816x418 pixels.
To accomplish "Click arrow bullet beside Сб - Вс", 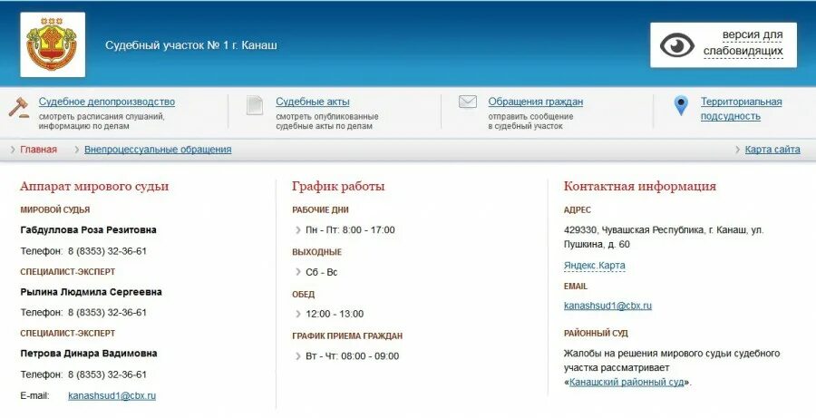I will tap(298, 272).
